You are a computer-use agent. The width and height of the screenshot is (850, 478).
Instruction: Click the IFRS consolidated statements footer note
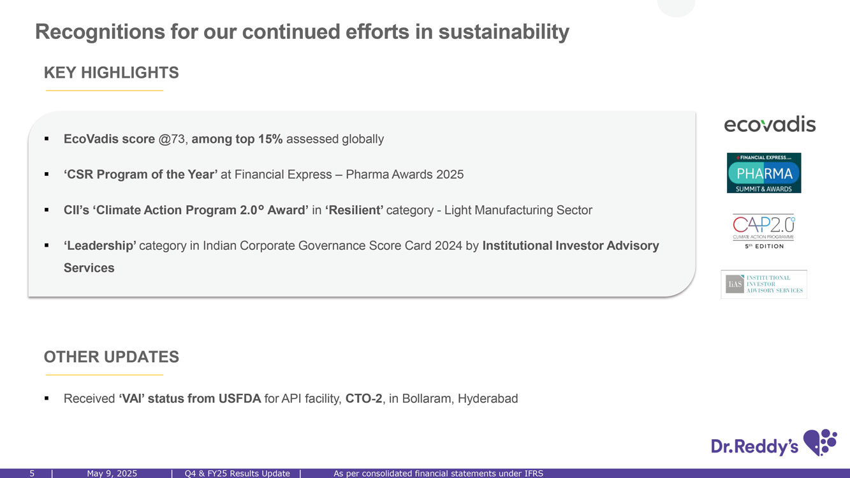coord(438,474)
